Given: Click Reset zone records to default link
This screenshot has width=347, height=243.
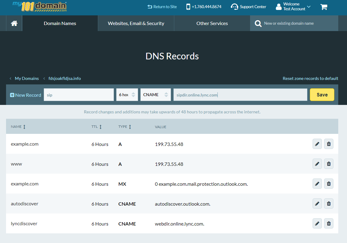Looking at the screenshot, I should 310,78.
